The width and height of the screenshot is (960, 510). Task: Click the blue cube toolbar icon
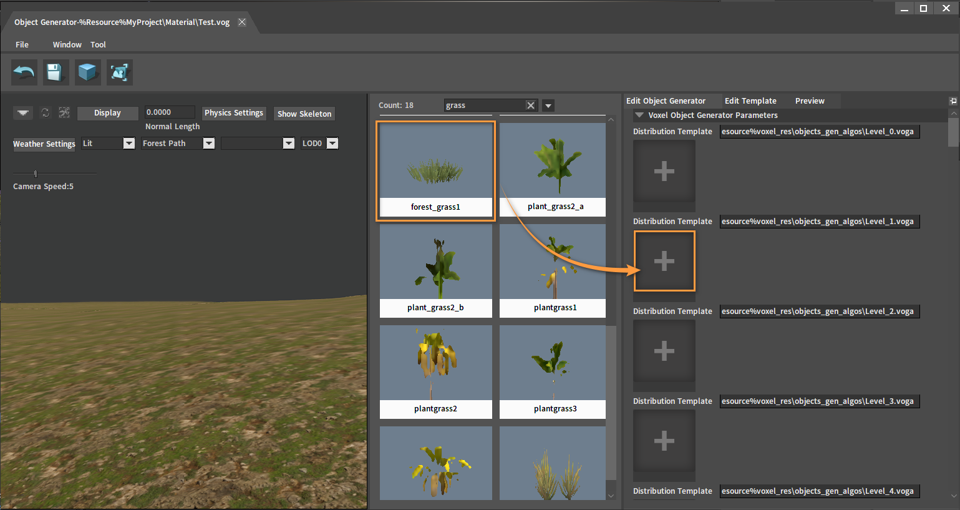click(x=87, y=72)
